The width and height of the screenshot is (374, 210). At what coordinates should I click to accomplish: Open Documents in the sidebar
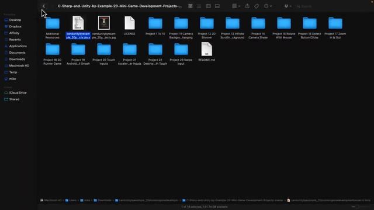(17, 52)
